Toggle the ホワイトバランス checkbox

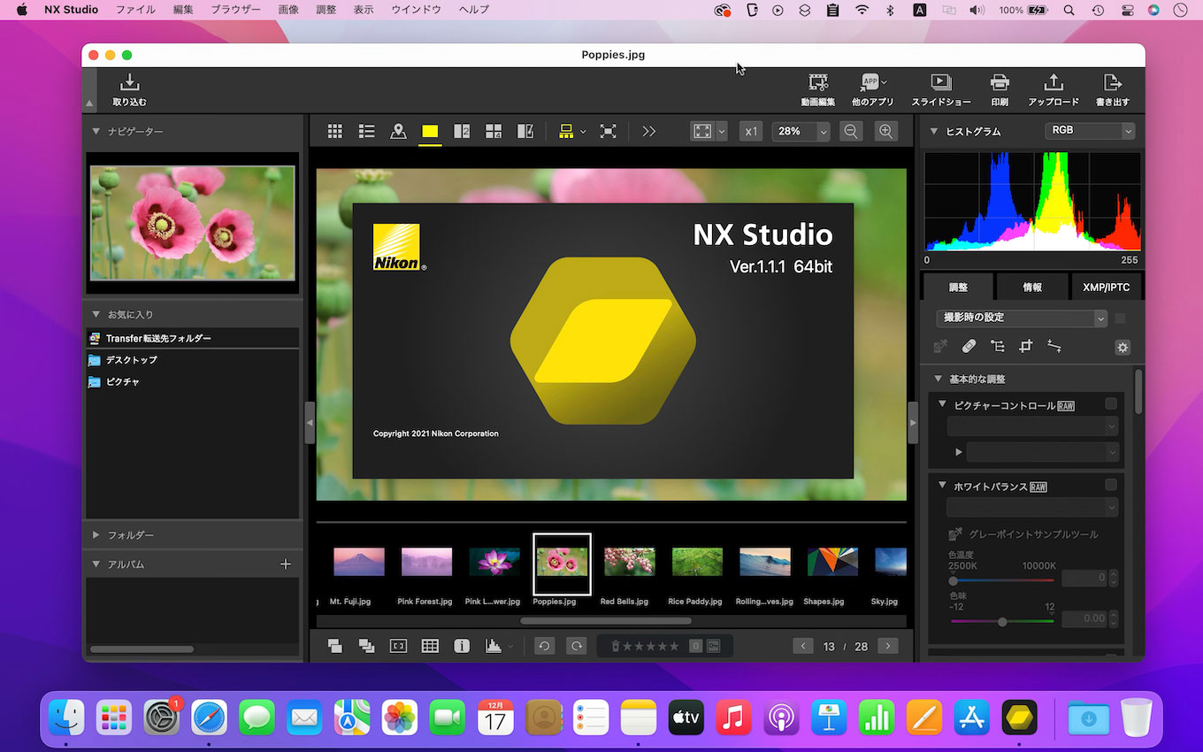coord(1111,486)
